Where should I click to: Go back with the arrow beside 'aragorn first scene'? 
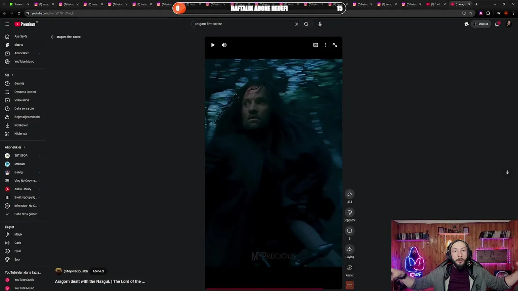[x=53, y=37]
